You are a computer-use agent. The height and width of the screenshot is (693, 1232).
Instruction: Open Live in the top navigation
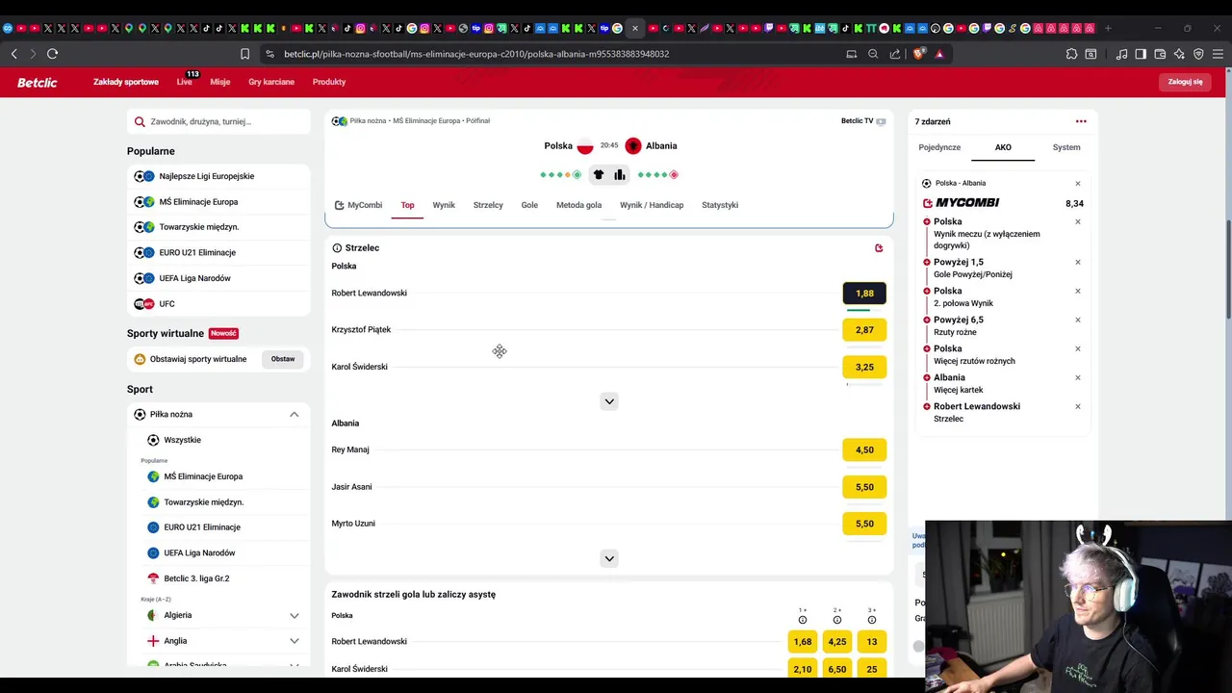[x=184, y=82]
